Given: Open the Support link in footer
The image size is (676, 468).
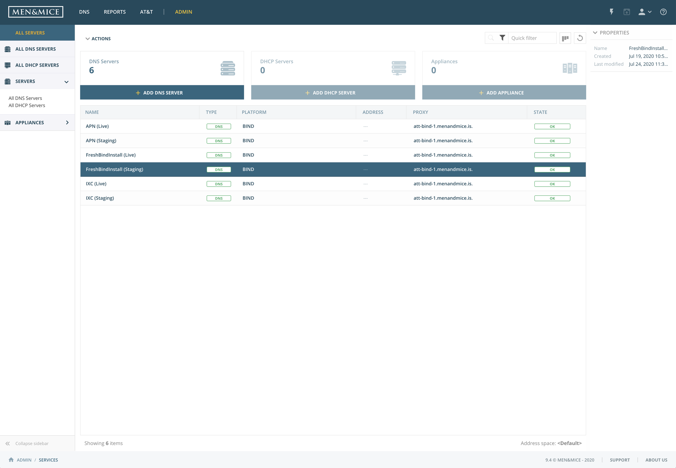Looking at the screenshot, I should click(620, 460).
